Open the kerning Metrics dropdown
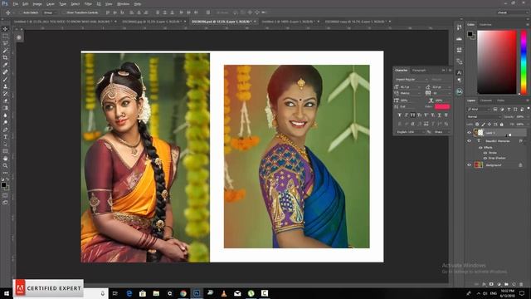Viewport: 531px width, 299px height. [412, 93]
